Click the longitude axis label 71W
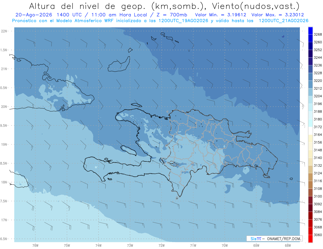This screenshot has width=323, height=249. pos(193,246)
